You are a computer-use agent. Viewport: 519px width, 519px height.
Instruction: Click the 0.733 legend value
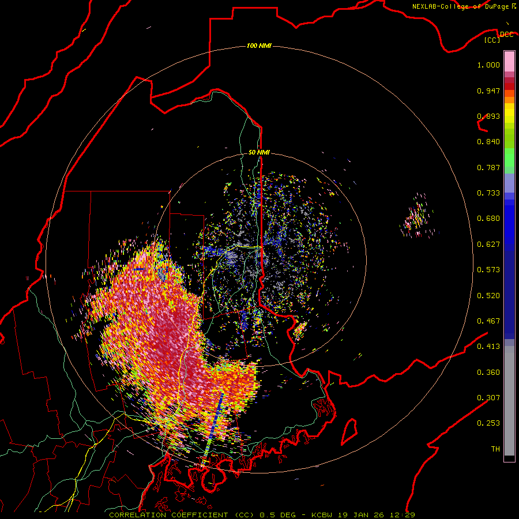[x=488, y=193]
